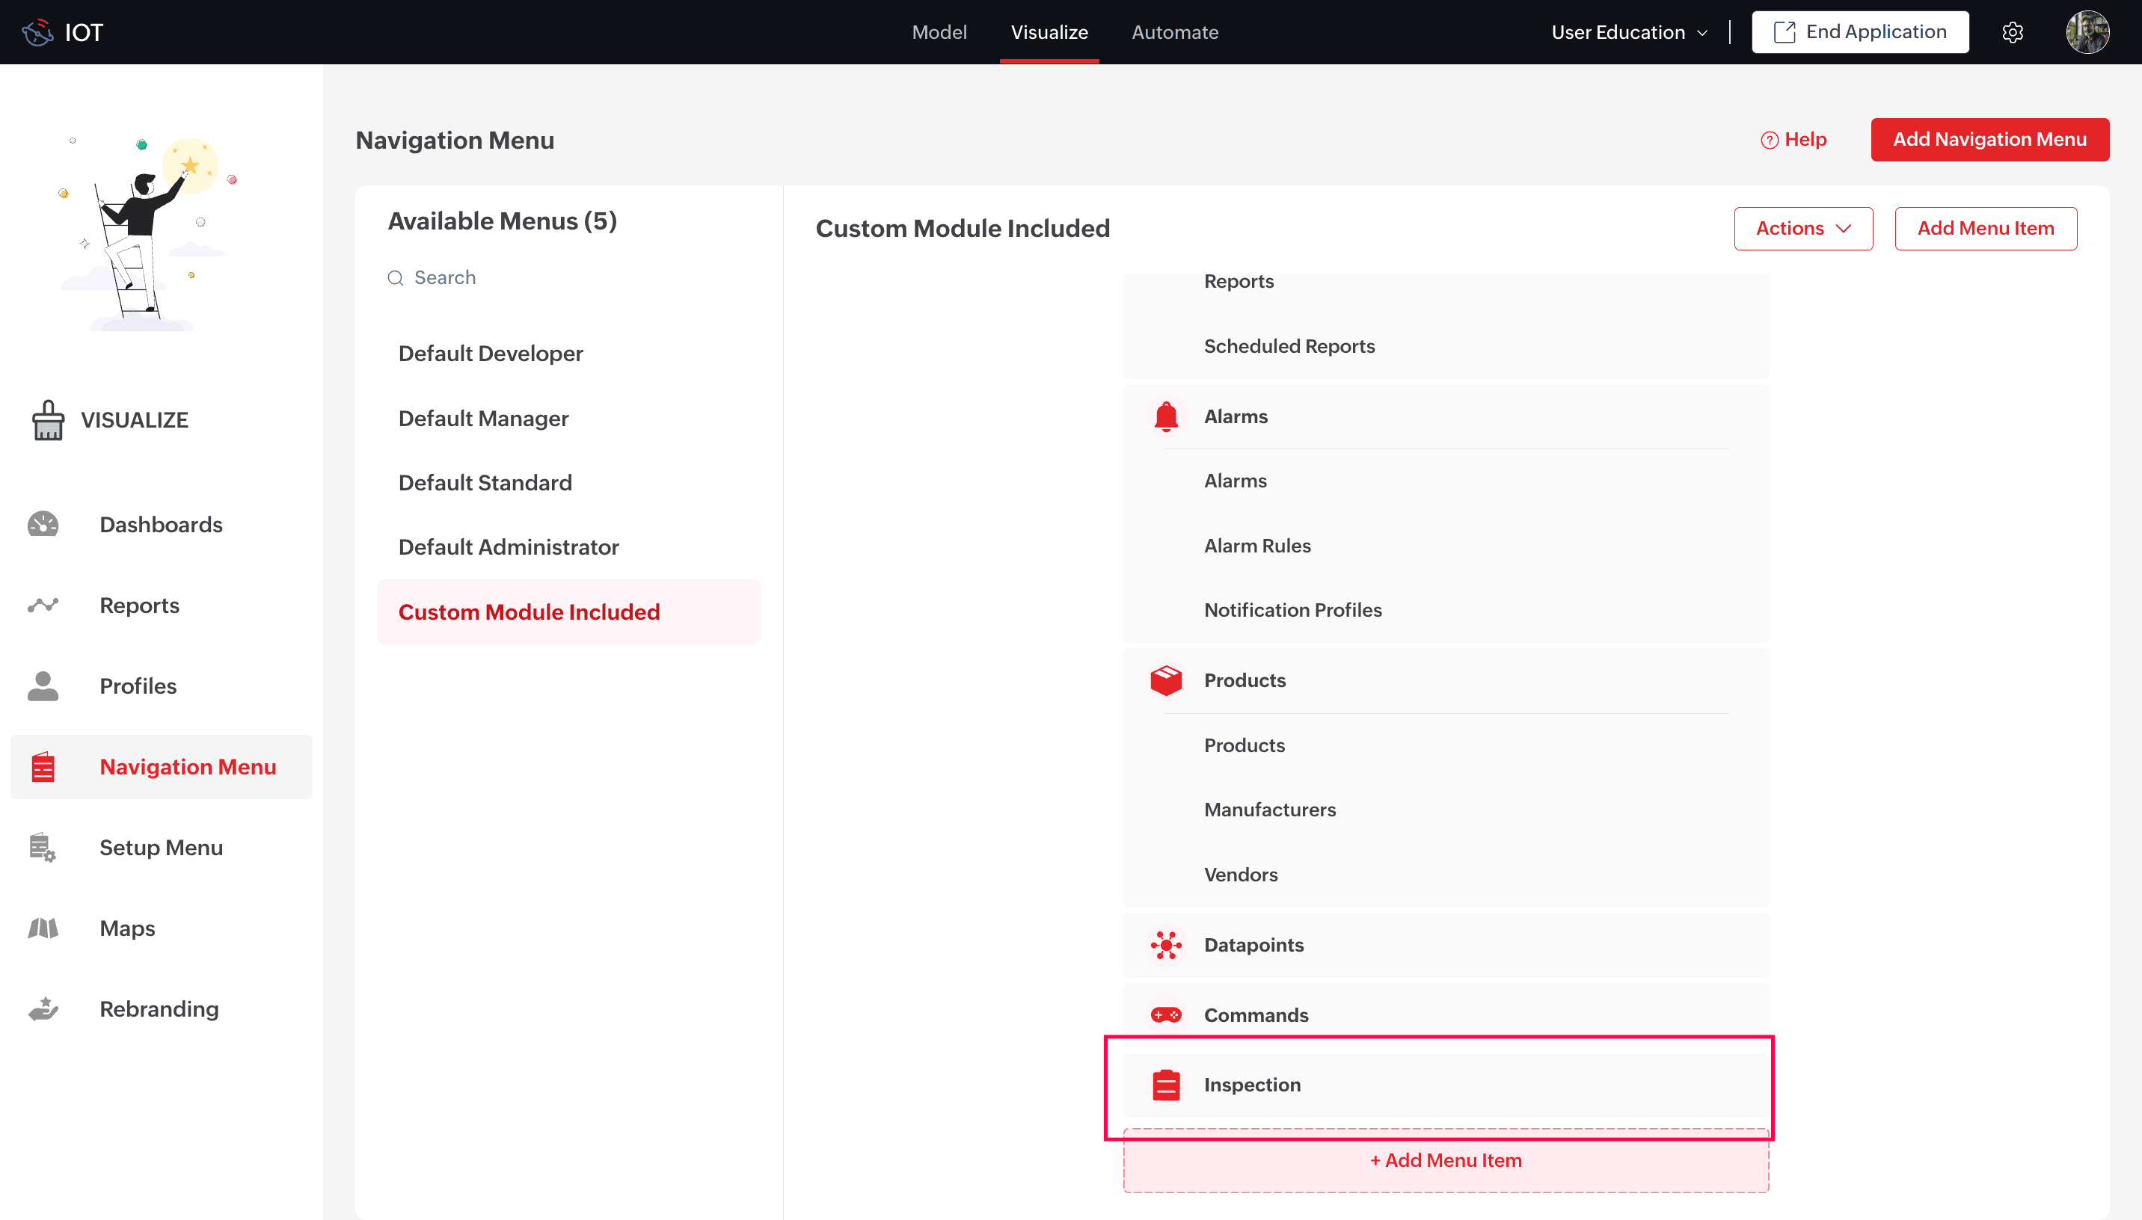Click the End Application button
This screenshot has height=1220, width=2142.
[x=1859, y=32]
